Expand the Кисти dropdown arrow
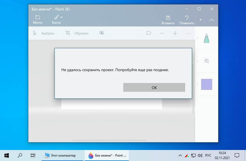246x161 pixels. 61,17
